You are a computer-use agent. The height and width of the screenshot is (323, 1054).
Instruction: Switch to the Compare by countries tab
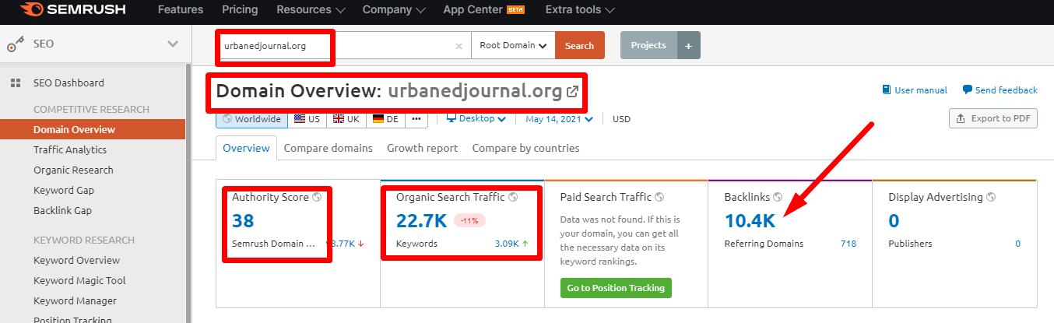tap(525, 148)
